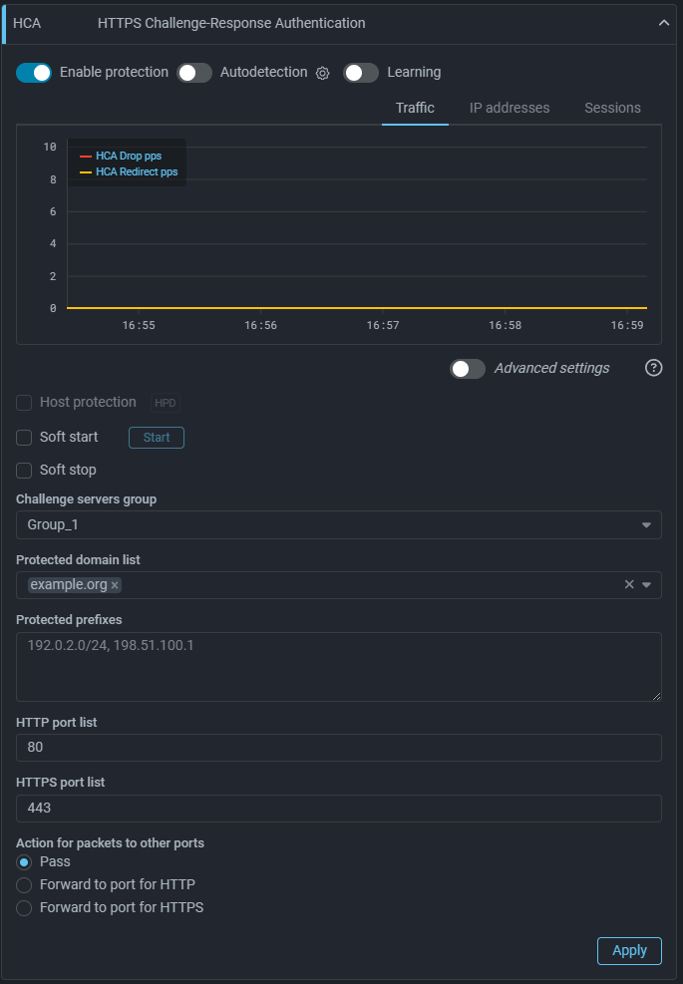Turn on Autodetection toggle
Screen dimensions: 683x984
tap(194, 73)
